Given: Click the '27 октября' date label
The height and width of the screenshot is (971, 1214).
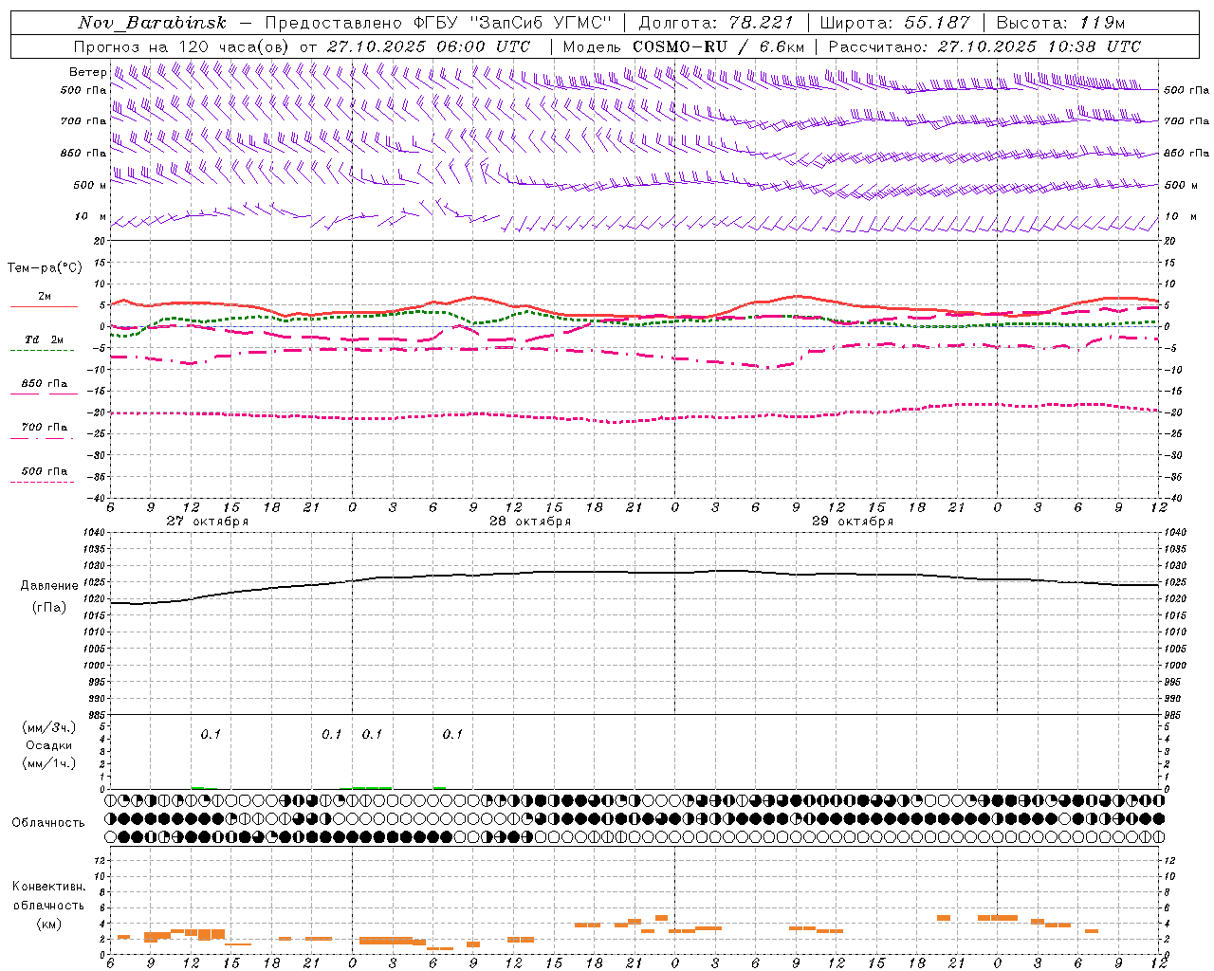Looking at the screenshot, I should [x=208, y=522].
